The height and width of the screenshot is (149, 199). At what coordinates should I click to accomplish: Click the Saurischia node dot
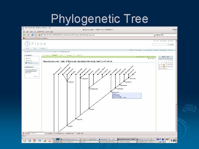[x=124, y=81]
